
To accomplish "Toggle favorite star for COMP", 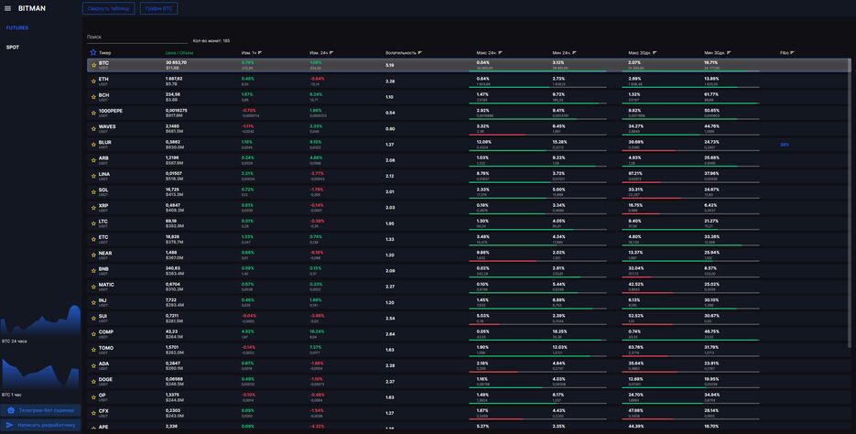I will (93, 334).
